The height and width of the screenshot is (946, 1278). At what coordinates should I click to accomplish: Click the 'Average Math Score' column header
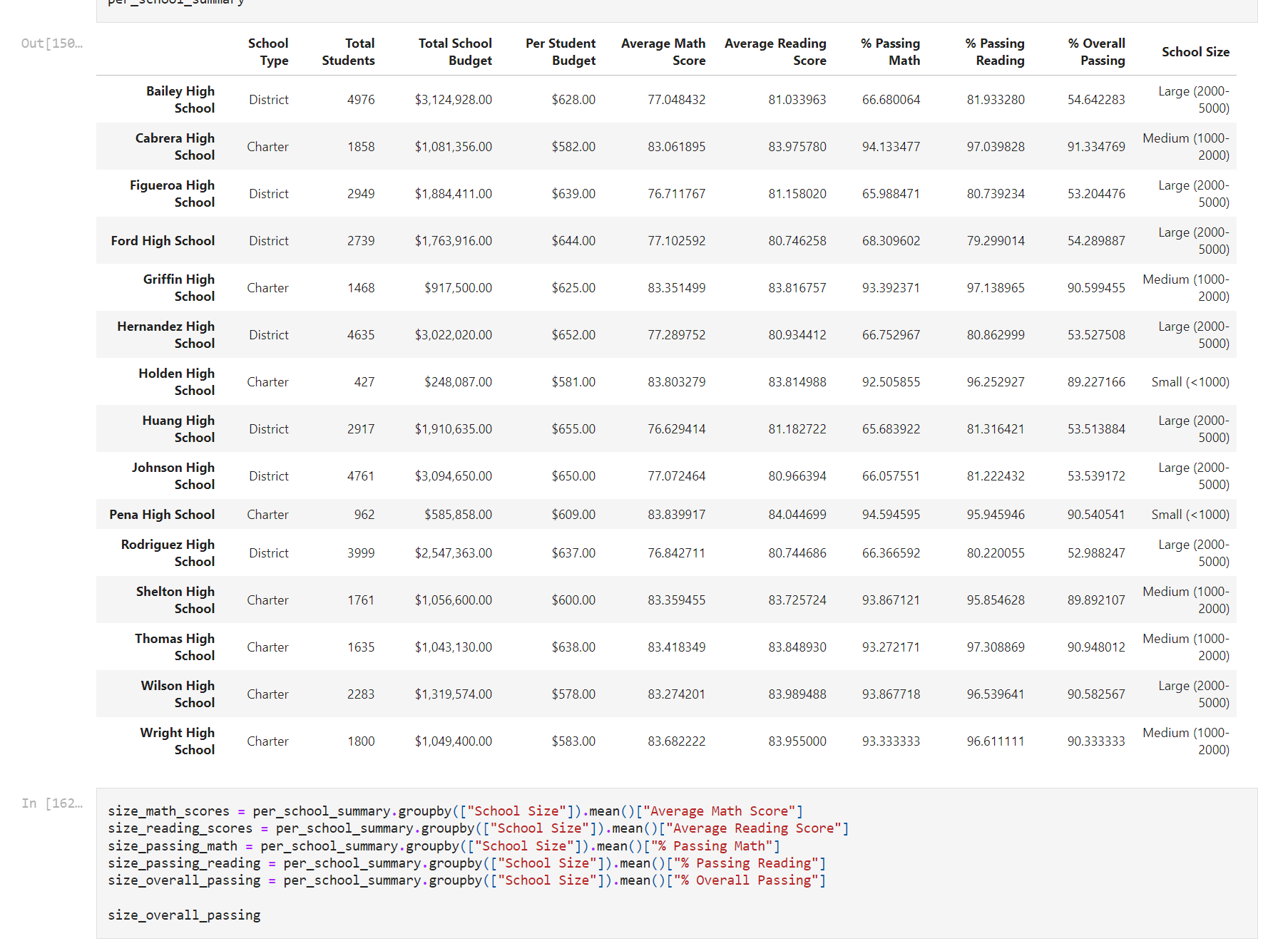tap(663, 52)
